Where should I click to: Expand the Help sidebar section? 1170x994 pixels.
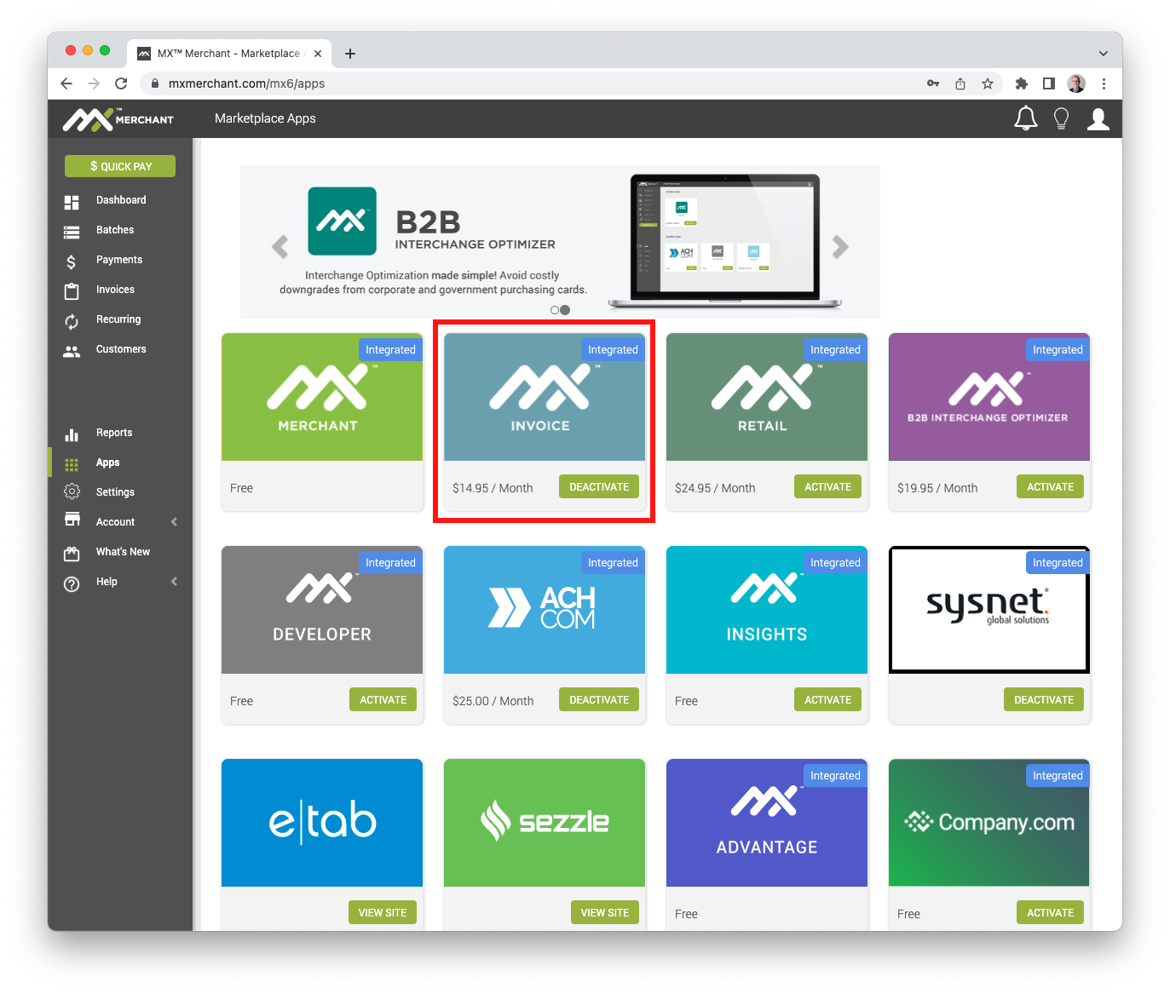tap(107, 582)
